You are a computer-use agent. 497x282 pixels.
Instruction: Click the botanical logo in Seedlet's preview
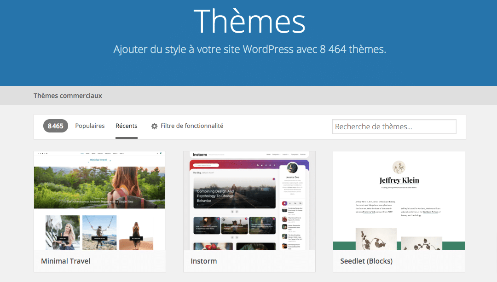tap(399, 168)
